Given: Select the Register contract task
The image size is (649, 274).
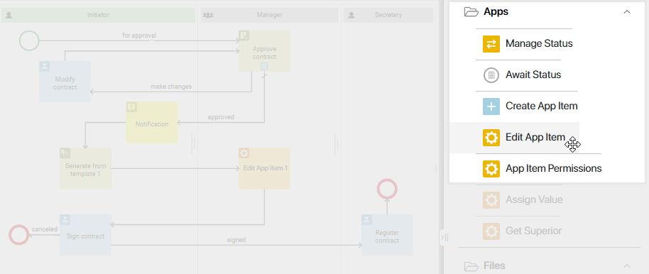Looking at the screenshot, I should pos(387,235).
